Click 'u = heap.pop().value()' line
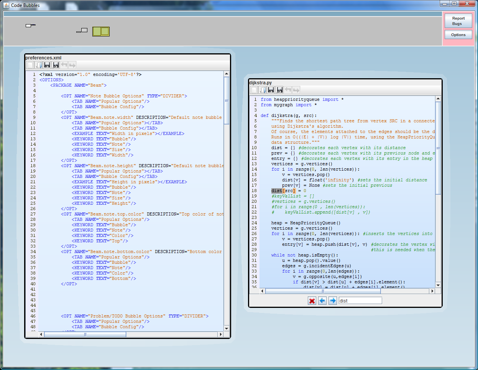Viewport: 478px width, 370px height. point(311,260)
